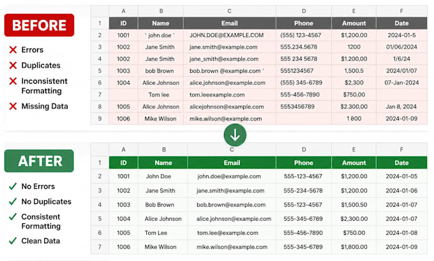434x261 pixels.
Task: Select the amount cell 1200
Action: [x=354, y=47]
